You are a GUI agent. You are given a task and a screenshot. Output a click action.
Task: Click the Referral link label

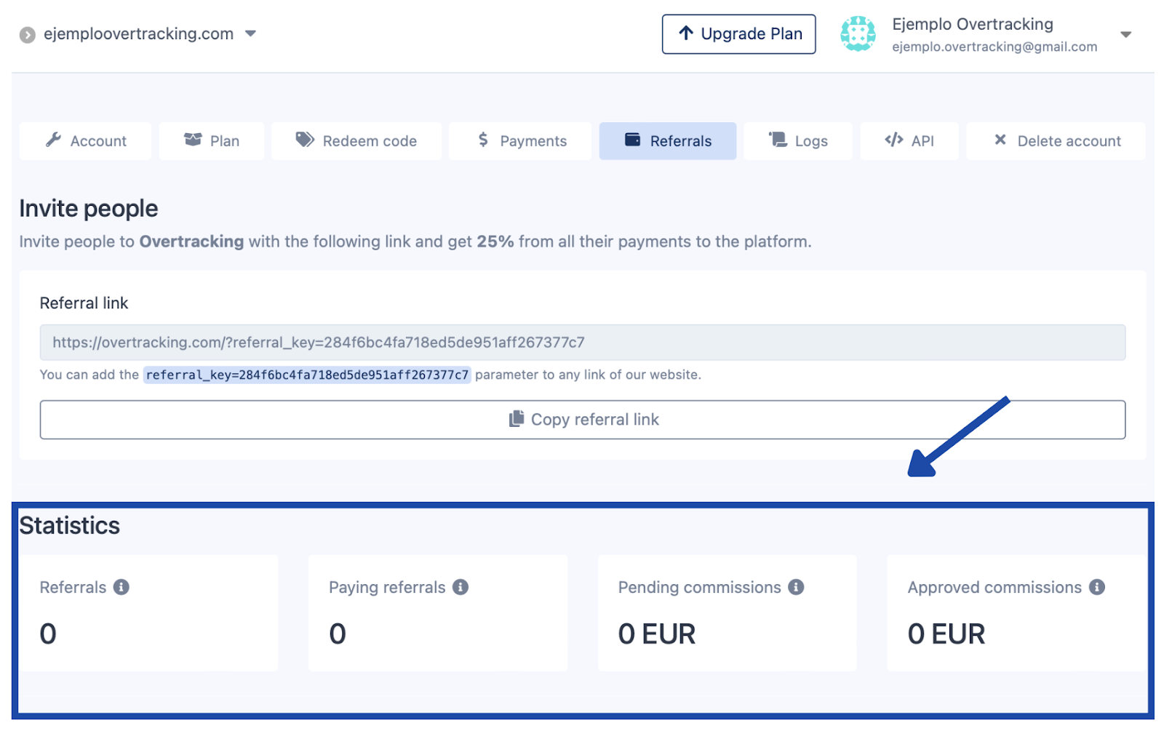coord(84,303)
